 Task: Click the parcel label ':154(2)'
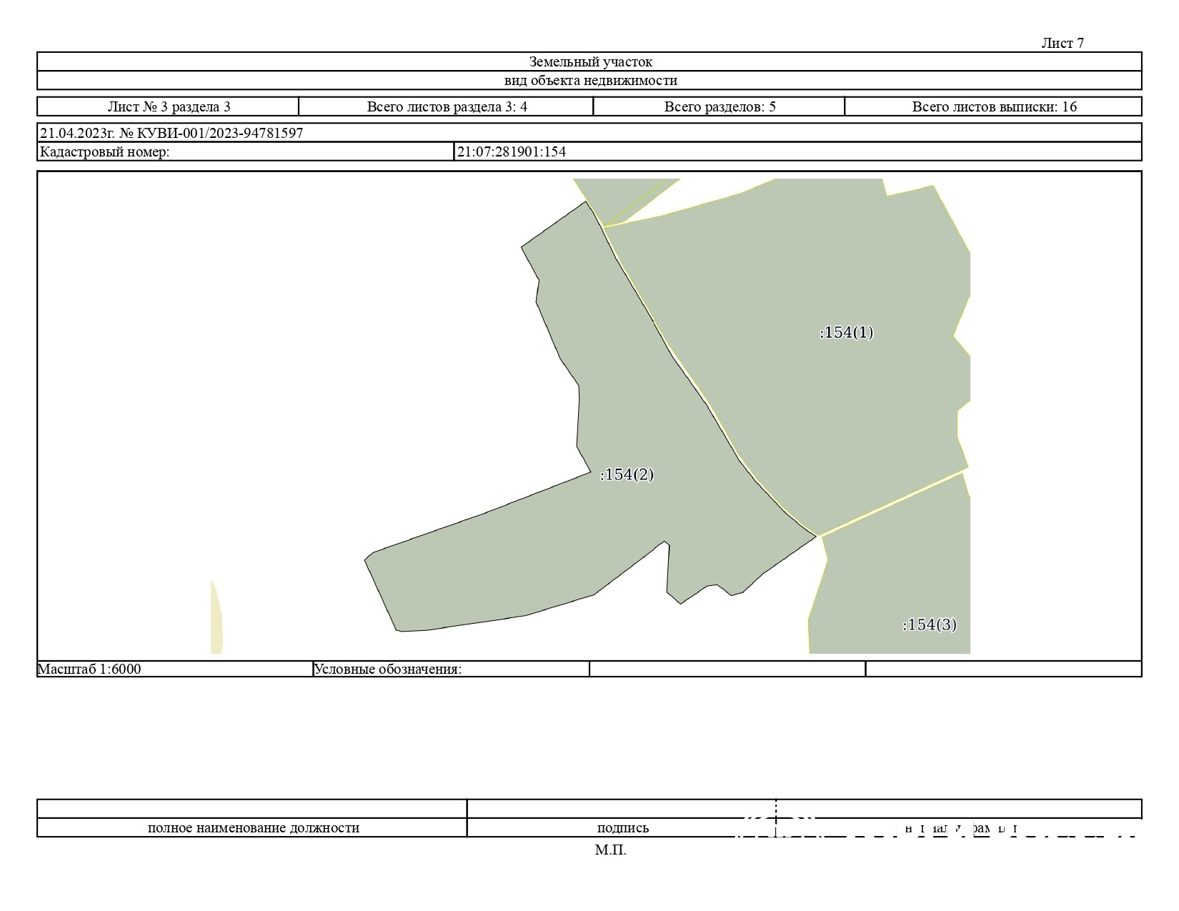627,474
